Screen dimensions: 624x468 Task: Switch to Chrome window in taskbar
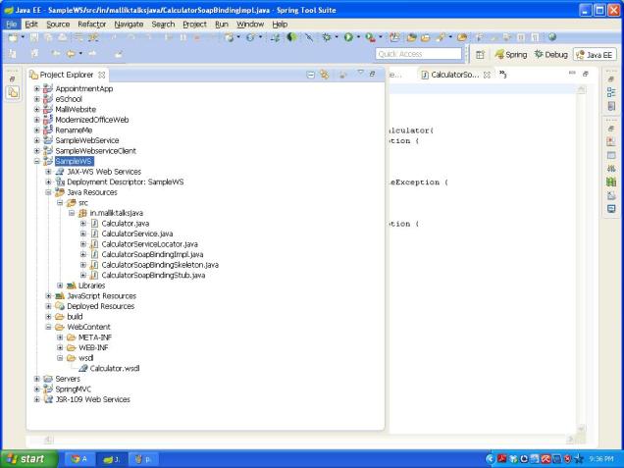point(79,459)
